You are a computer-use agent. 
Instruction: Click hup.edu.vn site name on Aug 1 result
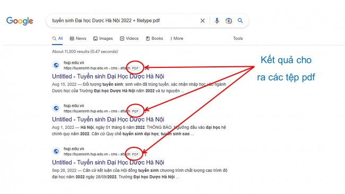click(x=74, y=105)
